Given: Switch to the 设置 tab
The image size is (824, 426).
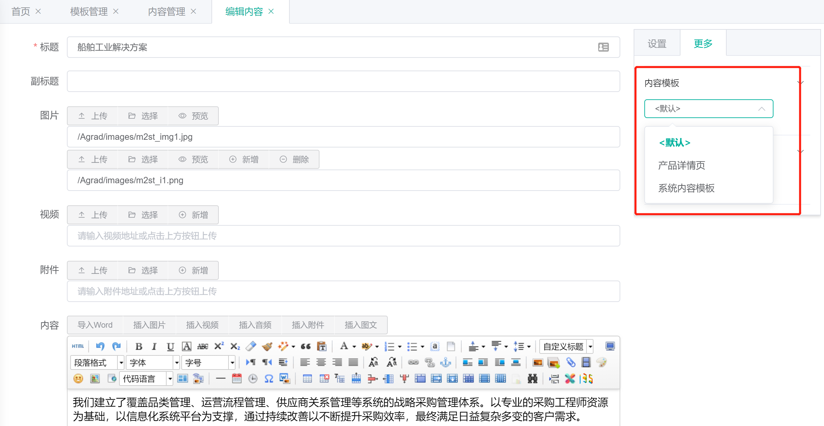Looking at the screenshot, I should point(657,43).
